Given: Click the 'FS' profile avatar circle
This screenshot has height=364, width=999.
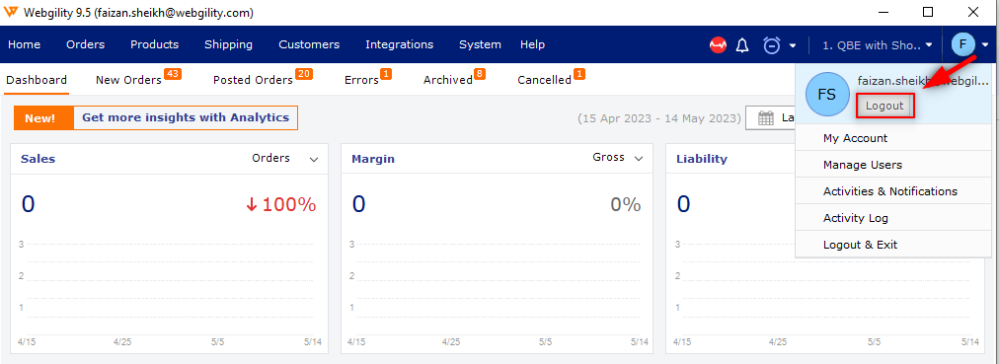Looking at the screenshot, I should [x=827, y=95].
